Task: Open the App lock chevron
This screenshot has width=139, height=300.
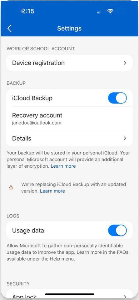Action: [125, 297]
